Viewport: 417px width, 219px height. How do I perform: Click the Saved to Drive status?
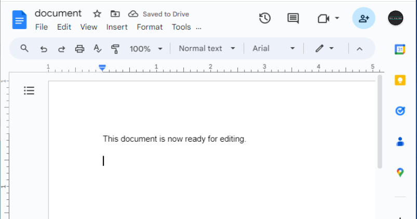[160, 14]
